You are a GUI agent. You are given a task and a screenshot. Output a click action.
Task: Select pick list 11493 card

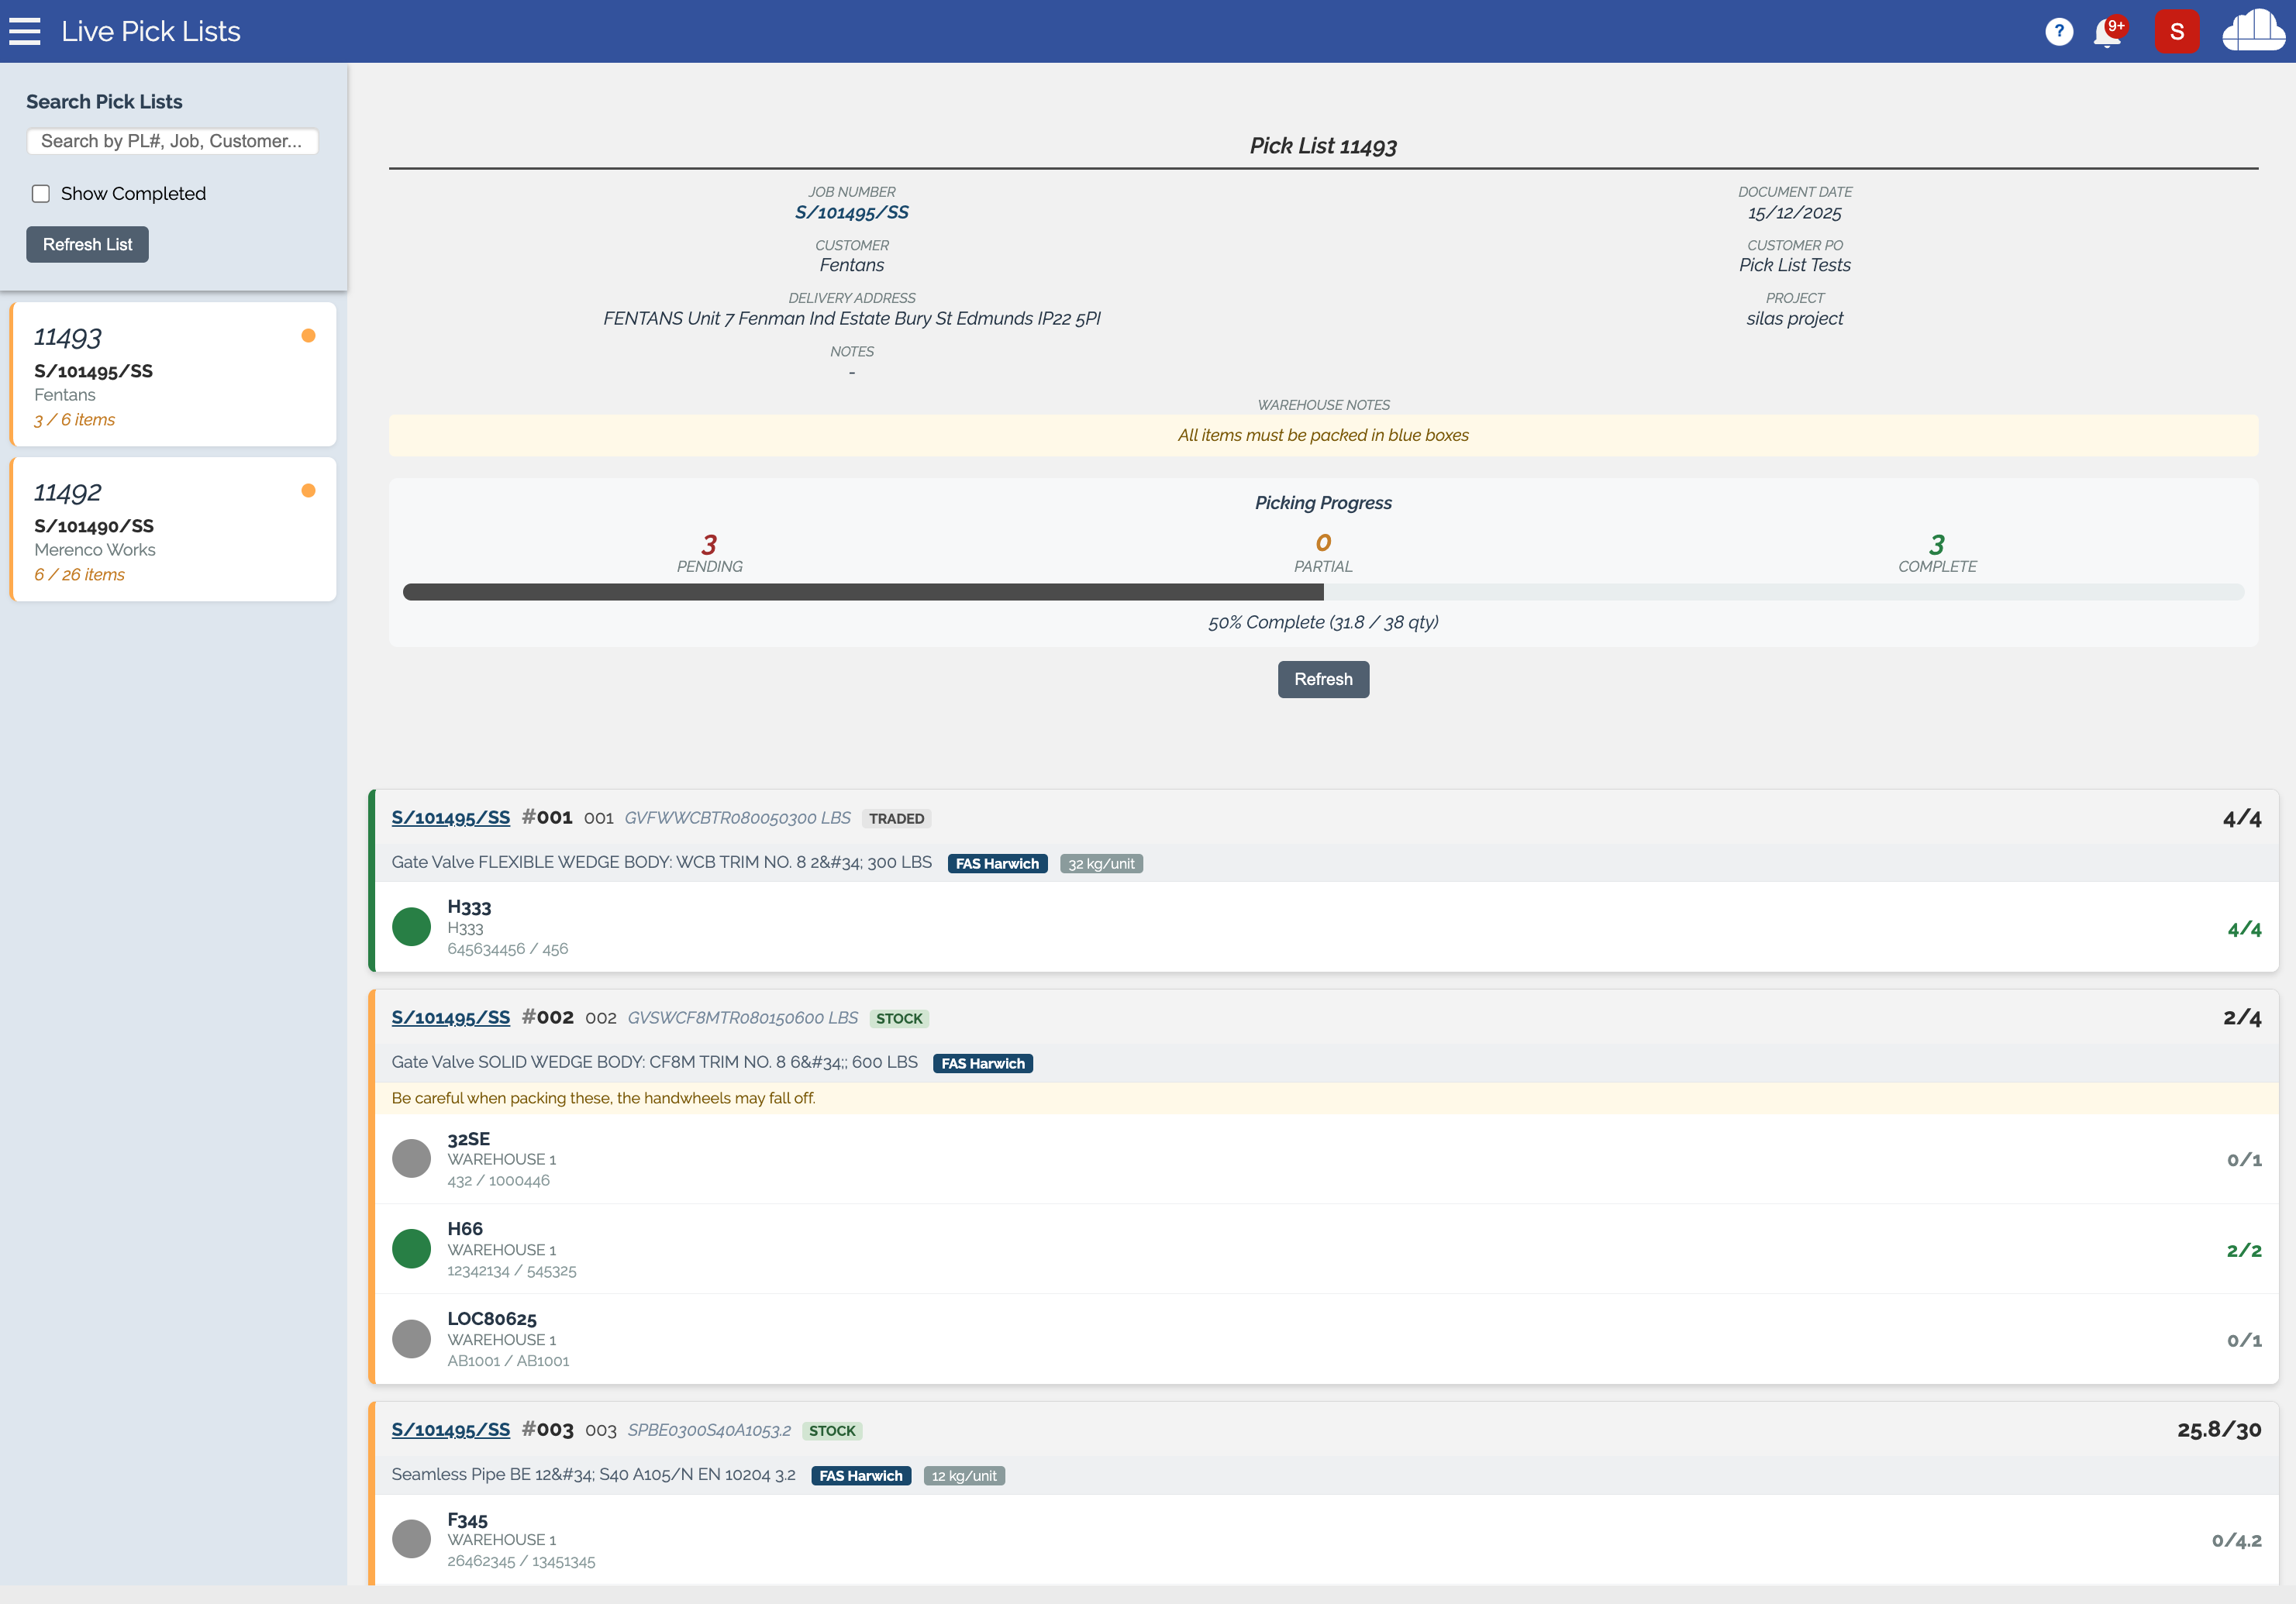point(173,375)
